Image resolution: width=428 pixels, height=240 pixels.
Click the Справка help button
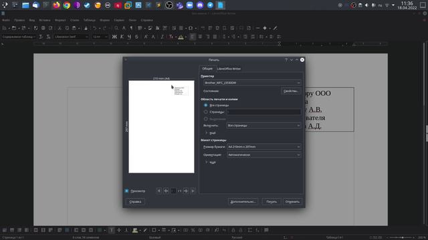pos(135,201)
